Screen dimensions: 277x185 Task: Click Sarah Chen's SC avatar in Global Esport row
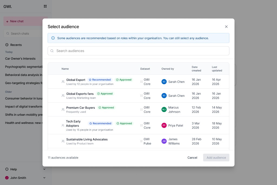(x=164, y=82)
